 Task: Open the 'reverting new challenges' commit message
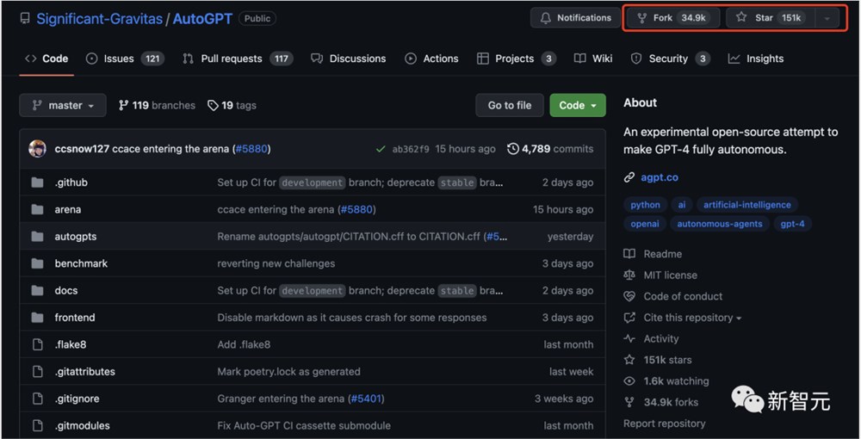(x=276, y=263)
